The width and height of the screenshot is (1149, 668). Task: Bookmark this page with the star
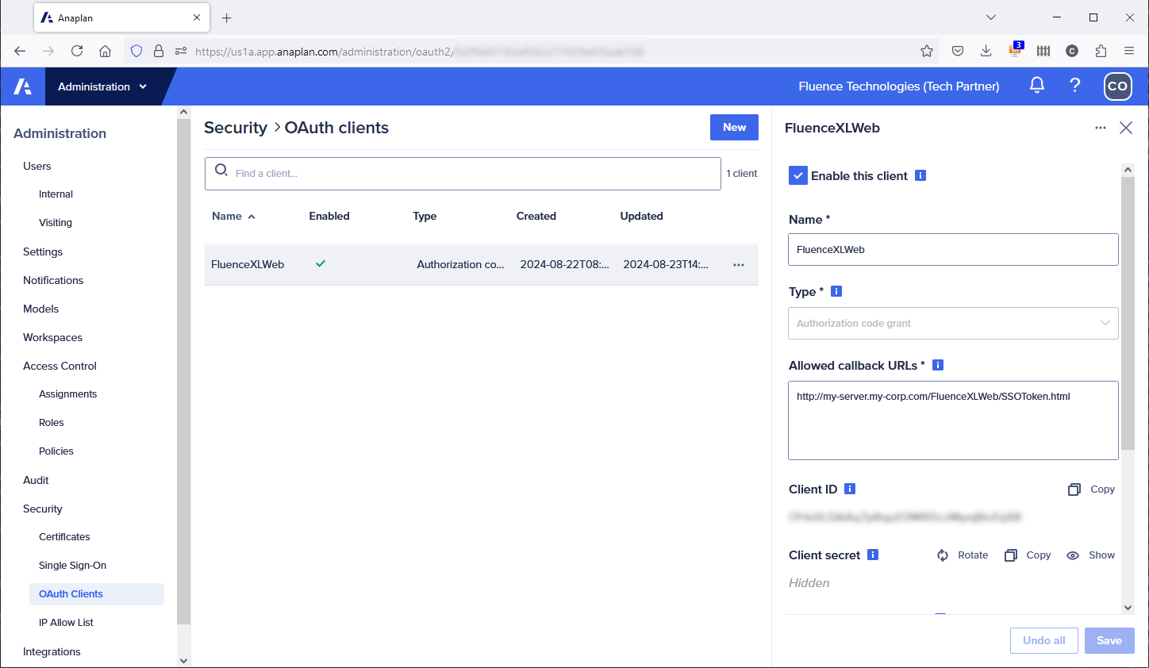click(x=926, y=51)
